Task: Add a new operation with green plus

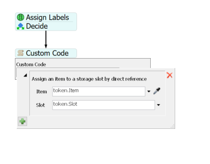Action: 23,121
